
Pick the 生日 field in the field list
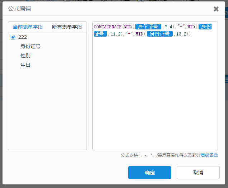25,65
